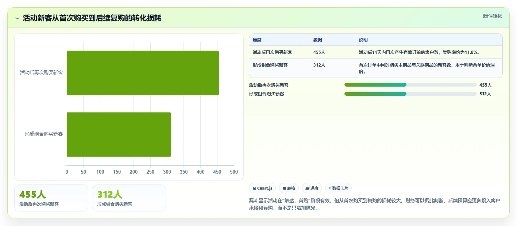Click the 说明 table column header
The width and height of the screenshot is (517, 226).
click(363, 40)
